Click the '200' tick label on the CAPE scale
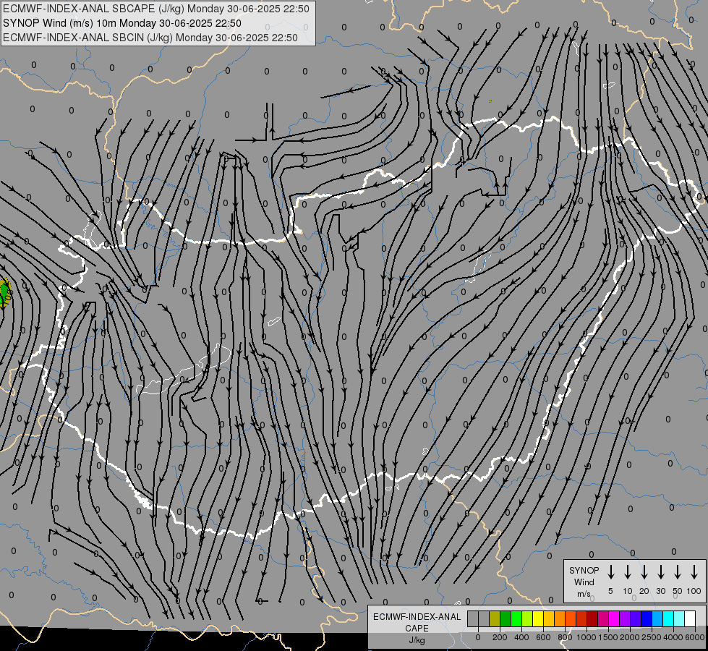The width and height of the screenshot is (708, 651). click(x=500, y=637)
